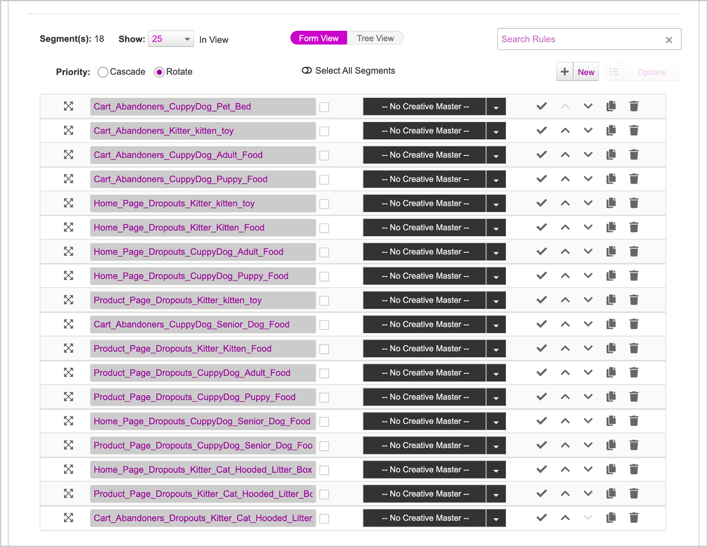Move Cart_Abandoners_CuppyDog_Pet_Bed segment down
708x547 pixels.
coord(588,106)
